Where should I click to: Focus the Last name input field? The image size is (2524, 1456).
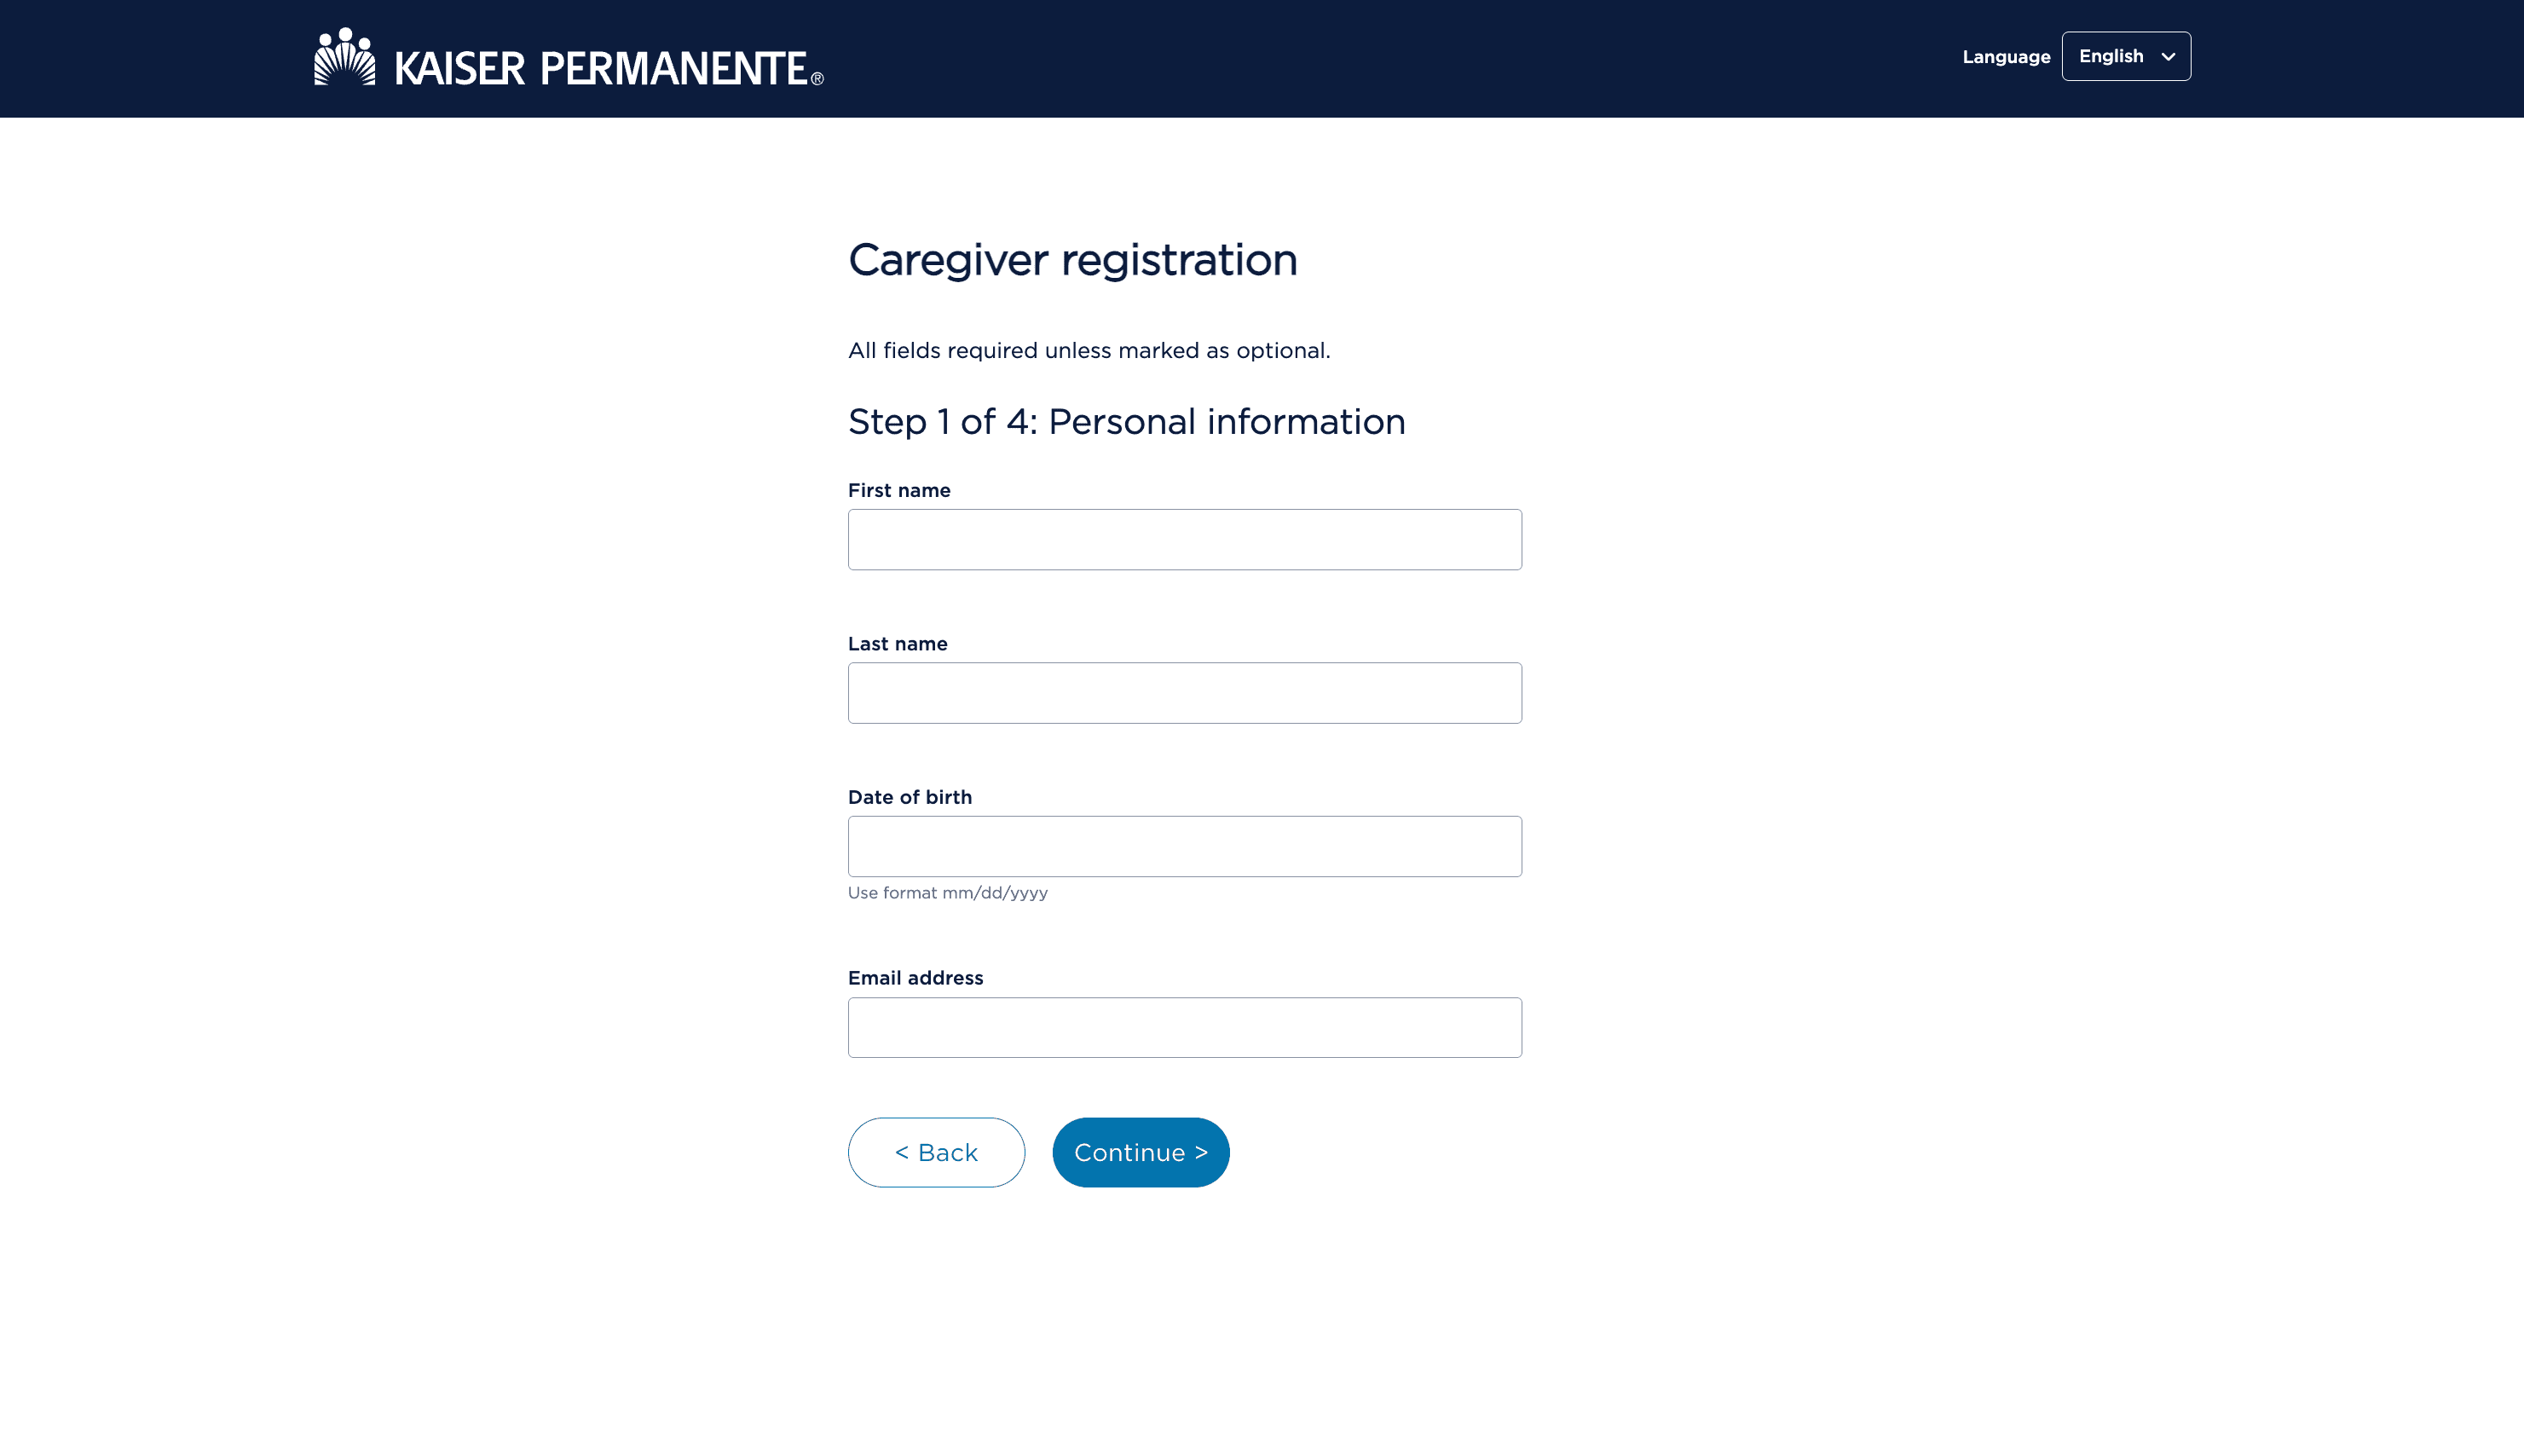tap(1184, 693)
